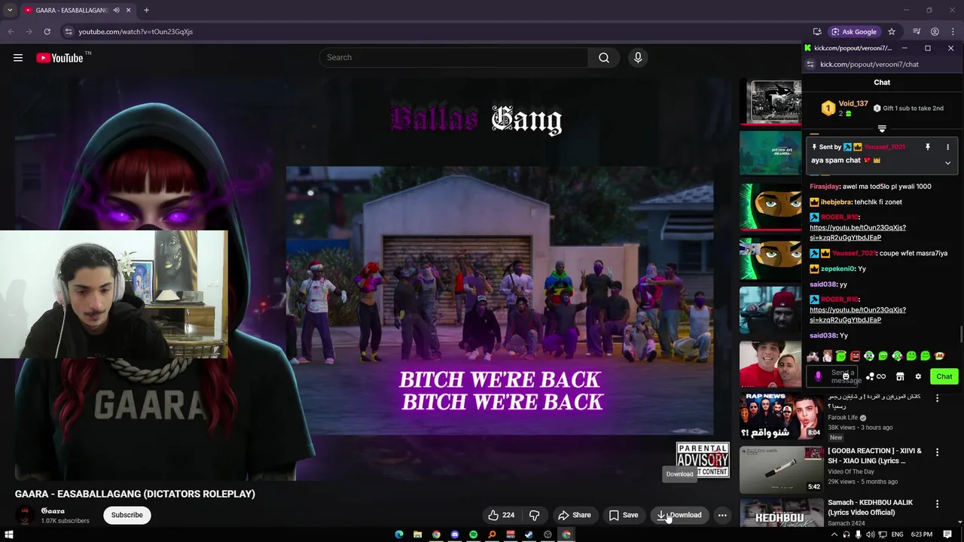Open GOOBA REACTION video thumbnail

point(782,470)
